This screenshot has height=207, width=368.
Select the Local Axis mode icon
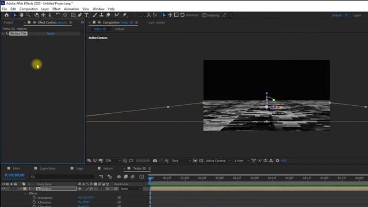click(142, 15)
